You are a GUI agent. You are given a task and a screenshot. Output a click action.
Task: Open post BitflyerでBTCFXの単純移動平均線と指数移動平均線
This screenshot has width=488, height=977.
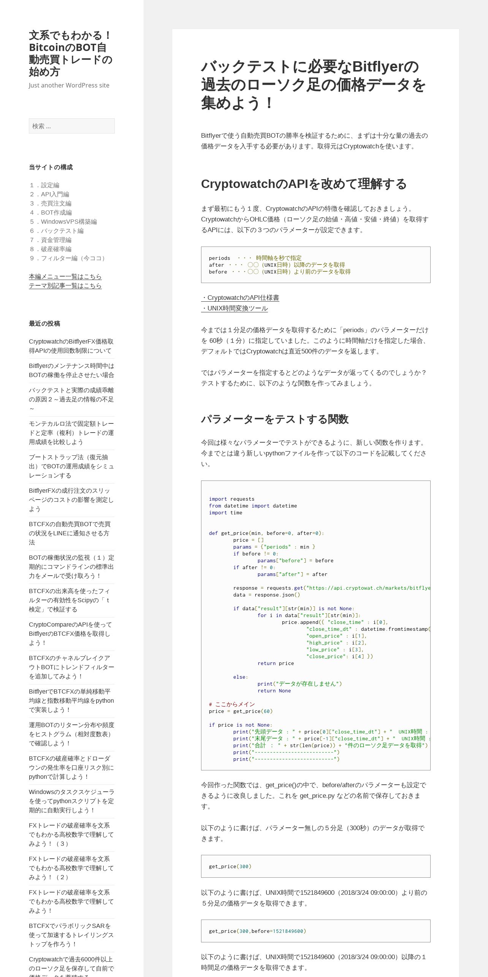pos(71,701)
